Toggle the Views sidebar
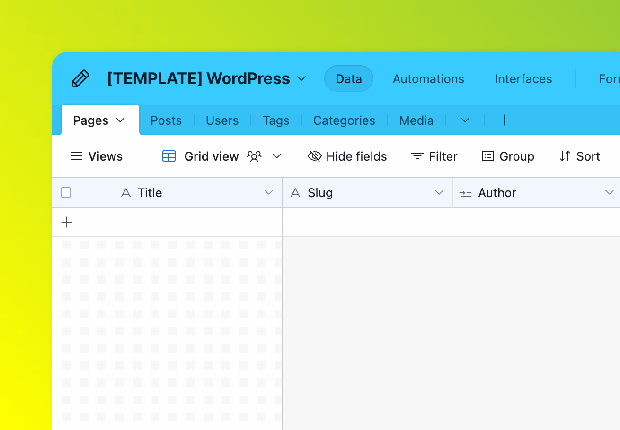 (x=97, y=156)
